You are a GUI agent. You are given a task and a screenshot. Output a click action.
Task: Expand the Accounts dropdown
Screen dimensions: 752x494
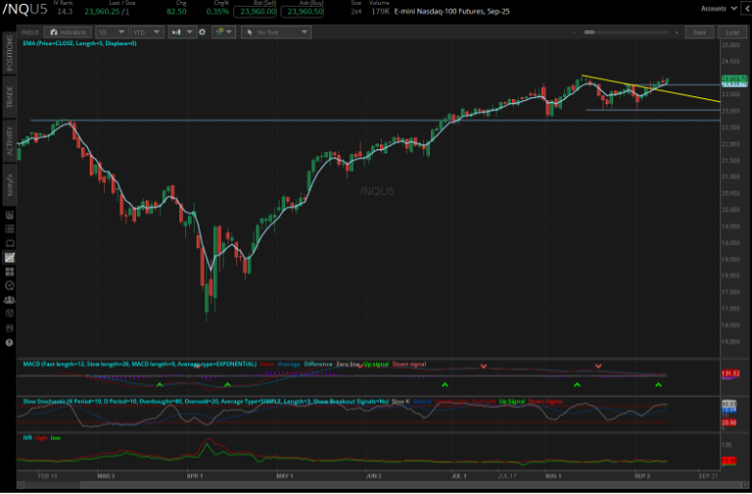tap(718, 9)
